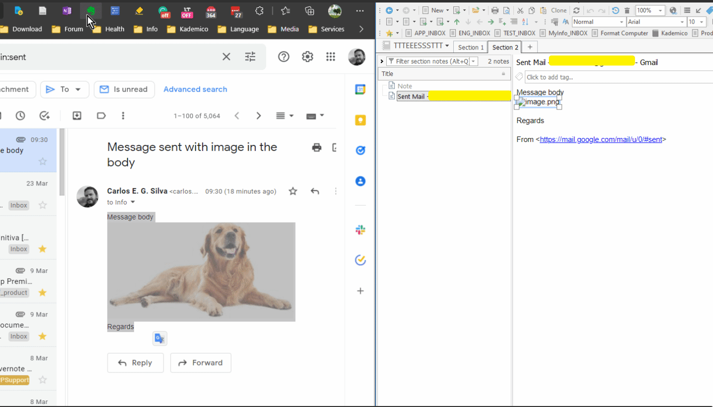
Task: Open Google Tasks in the side panel
Action: [360, 150]
